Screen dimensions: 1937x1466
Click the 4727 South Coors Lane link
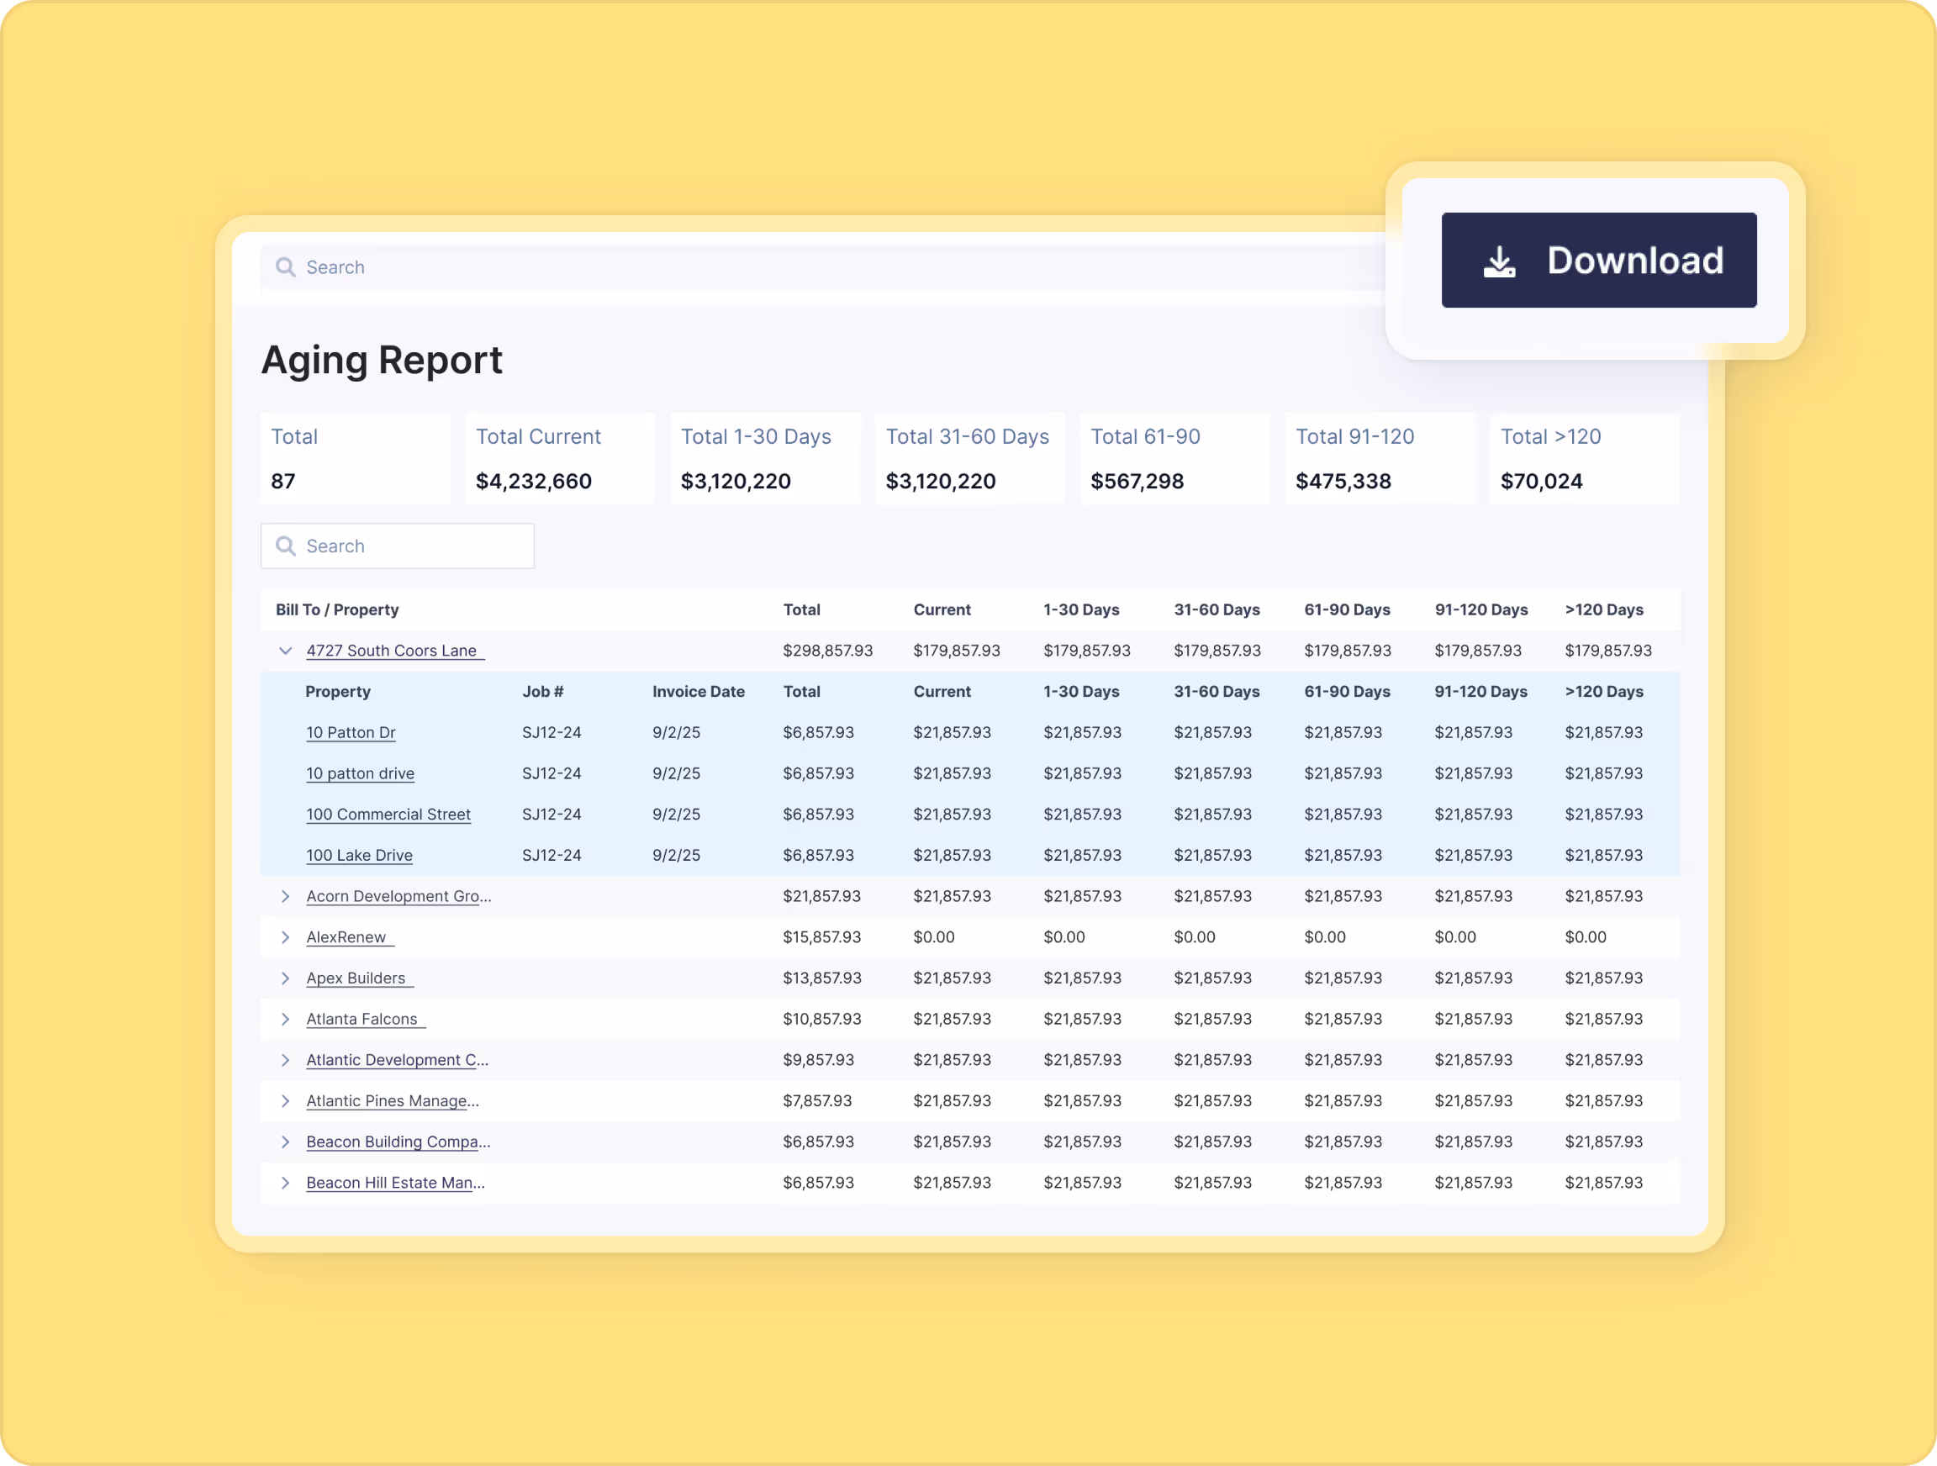click(x=394, y=651)
